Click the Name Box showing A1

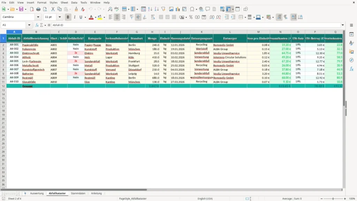point(14,25)
